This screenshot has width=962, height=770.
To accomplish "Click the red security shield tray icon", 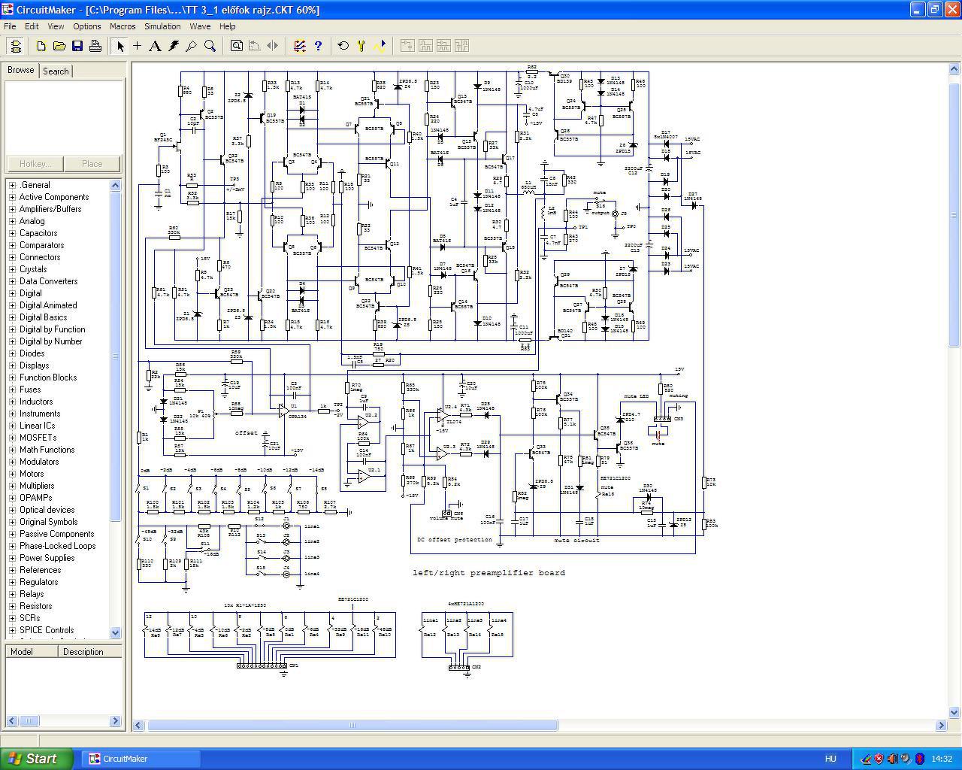I will 879,759.
